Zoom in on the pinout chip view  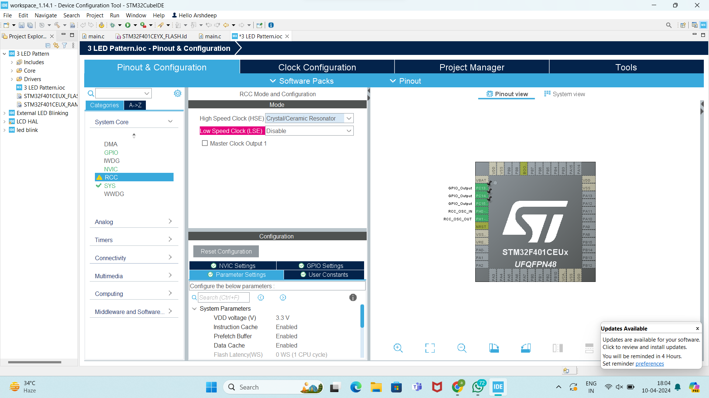point(398,348)
